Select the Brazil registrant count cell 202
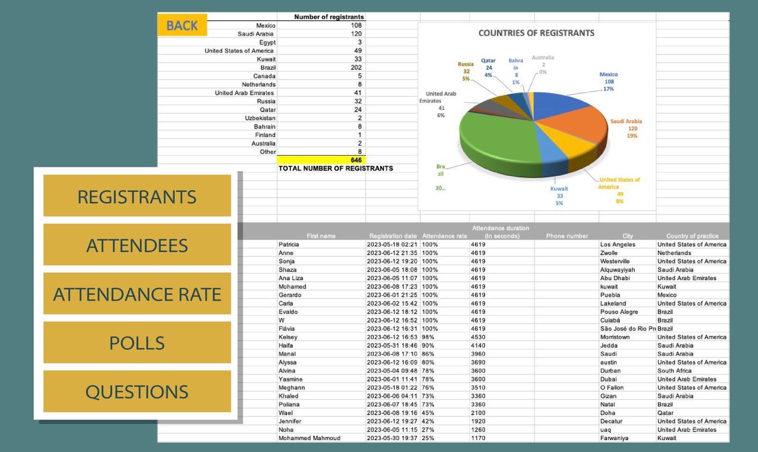The width and height of the screenshot is (758, 452). click(x=321, y=68)
